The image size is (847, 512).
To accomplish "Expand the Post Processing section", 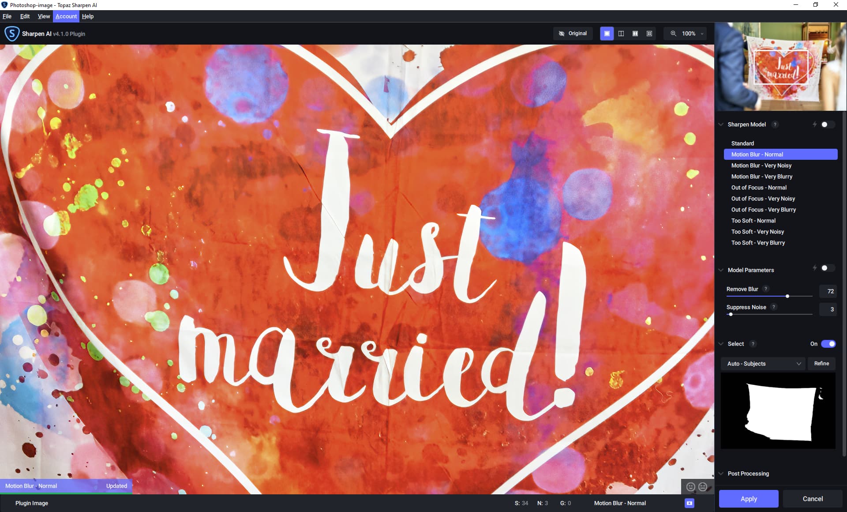I will click(748, 474).
